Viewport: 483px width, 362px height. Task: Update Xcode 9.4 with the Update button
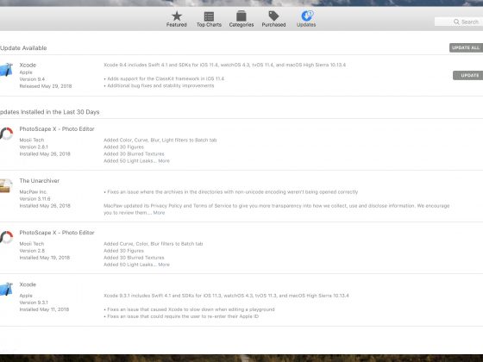coord(467,76)
